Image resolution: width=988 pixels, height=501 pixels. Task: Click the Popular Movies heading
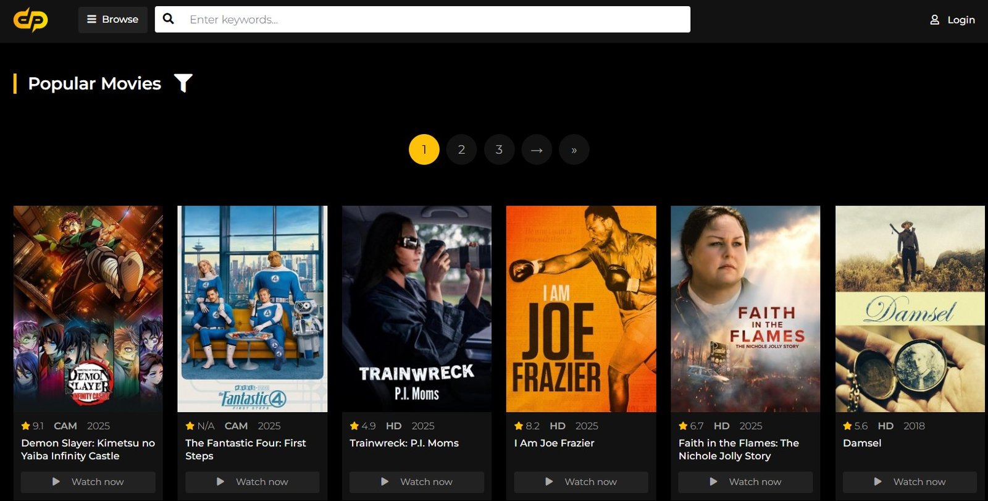click(x=94, y=83)
